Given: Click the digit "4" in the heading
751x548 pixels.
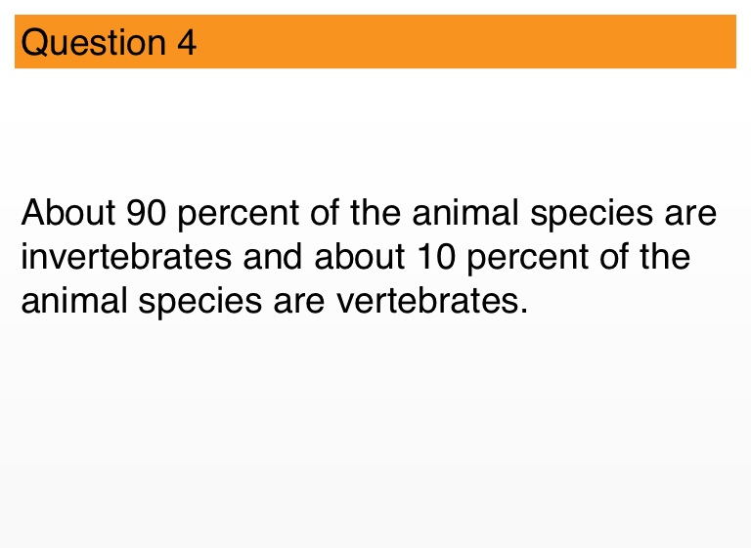Looking at the screenshot, I should pos(186,43).
